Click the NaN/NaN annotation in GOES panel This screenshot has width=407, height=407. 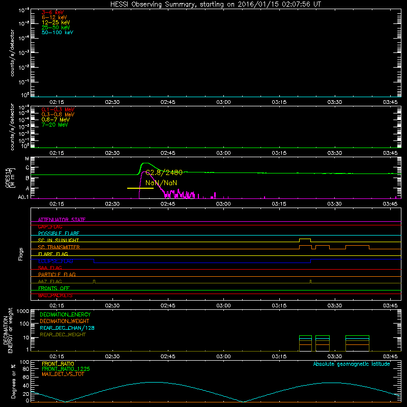161,183
